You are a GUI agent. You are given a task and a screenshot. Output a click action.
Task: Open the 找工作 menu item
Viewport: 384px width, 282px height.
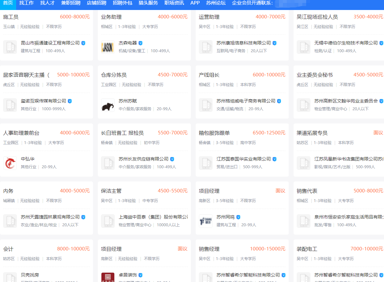click(26, 3)
